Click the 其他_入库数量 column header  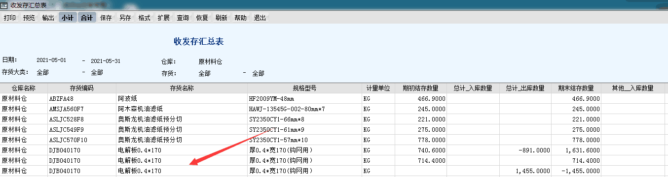click(633, 88)
